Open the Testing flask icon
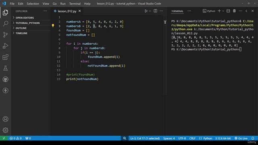 [5, 68]
